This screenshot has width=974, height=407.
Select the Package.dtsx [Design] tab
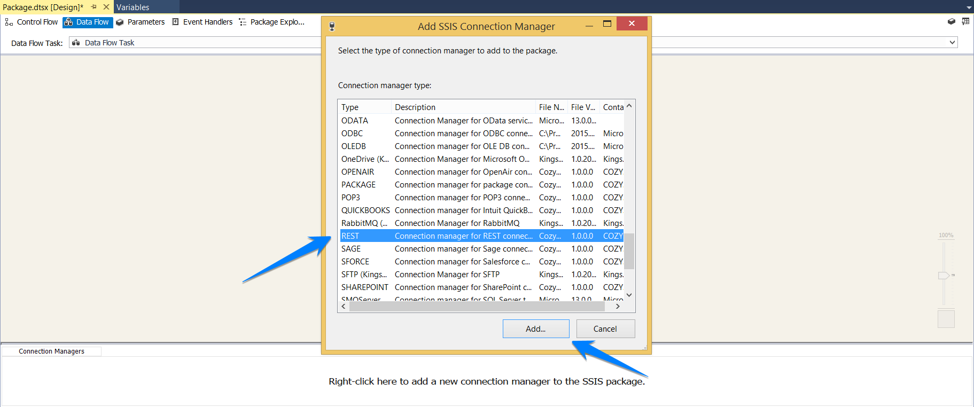point(43,7)
